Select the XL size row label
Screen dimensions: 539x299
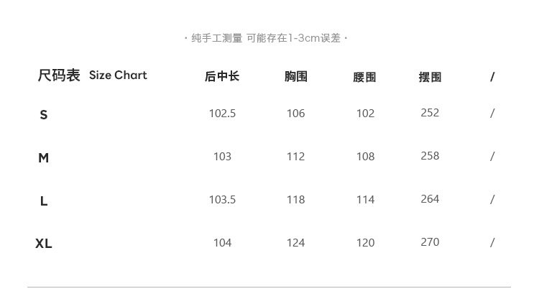coord(44,244)
